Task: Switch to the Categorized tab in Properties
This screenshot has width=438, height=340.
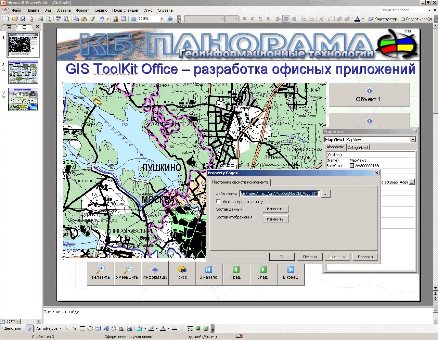Action: pos(358,148)
